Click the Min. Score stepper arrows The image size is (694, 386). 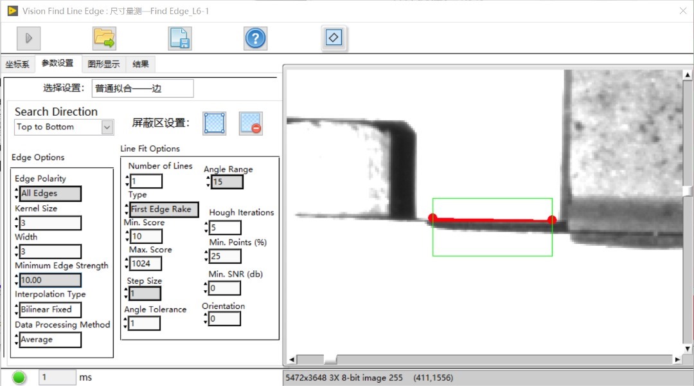click(127, 236)
